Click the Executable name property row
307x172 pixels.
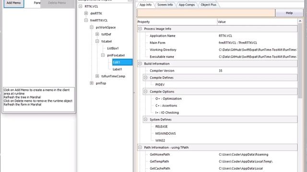click(217, 57)
